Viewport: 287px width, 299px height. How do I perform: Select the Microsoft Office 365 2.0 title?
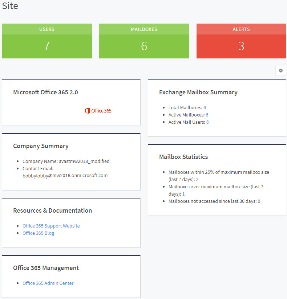tap(45, 92)
